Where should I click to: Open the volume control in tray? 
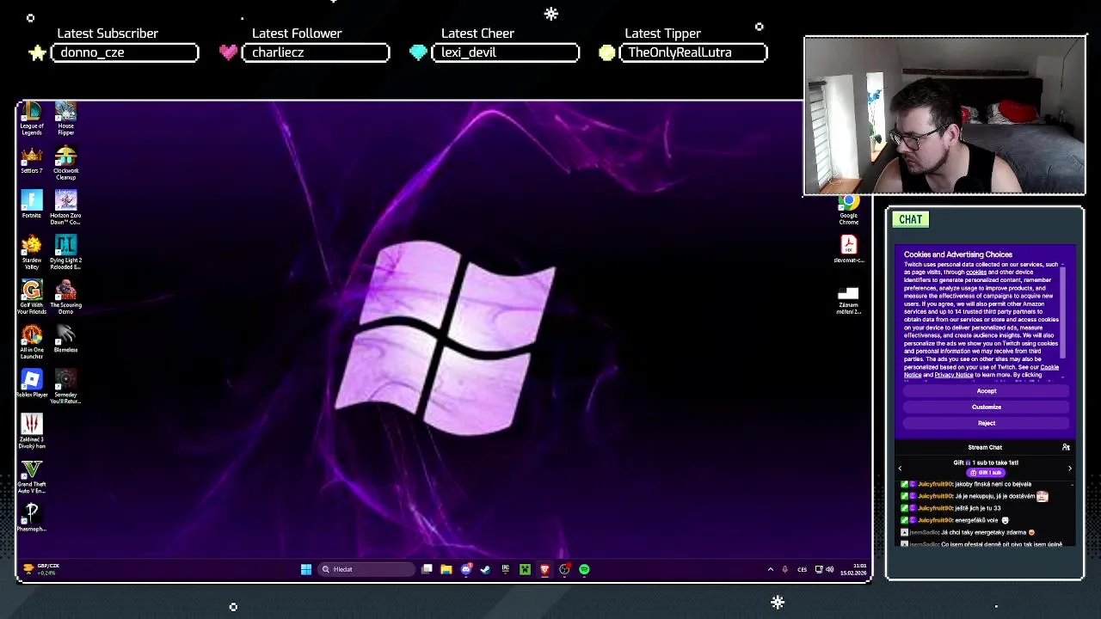[829, 569]
